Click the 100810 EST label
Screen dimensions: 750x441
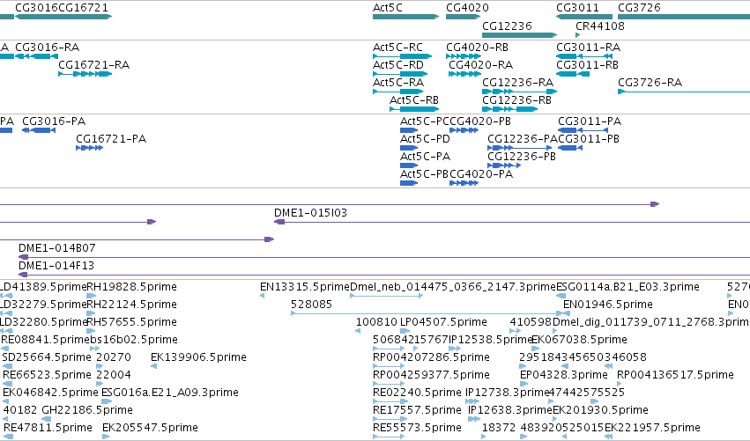click(x=376, y=322)
